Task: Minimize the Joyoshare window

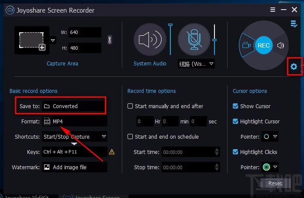Action: [x=283, y=10]
